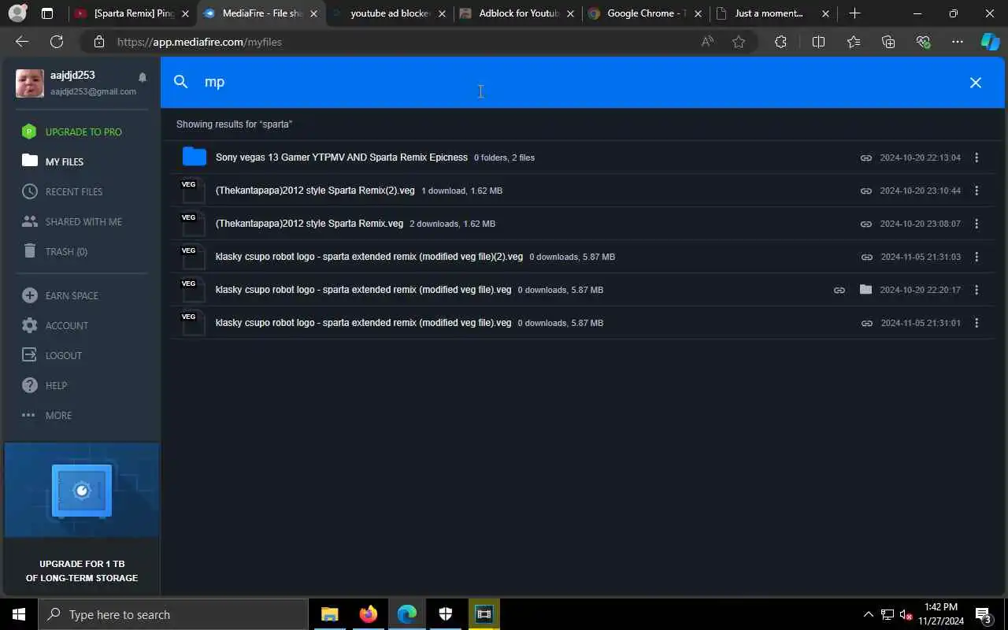The image size is (1008, 630).
Task: Refresh the MediaFire page
Action: pos(57,42)
